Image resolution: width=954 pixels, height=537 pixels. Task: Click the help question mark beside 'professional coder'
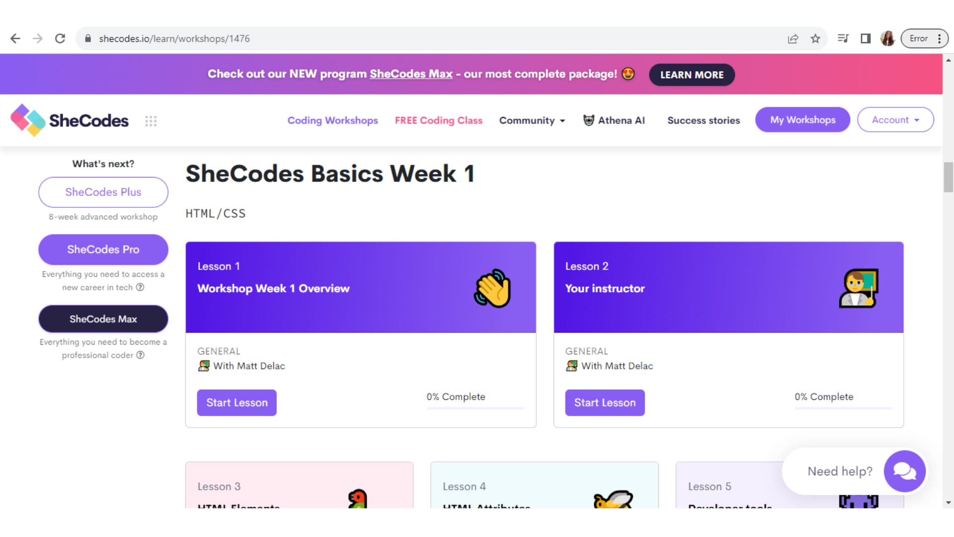[141, 355]
